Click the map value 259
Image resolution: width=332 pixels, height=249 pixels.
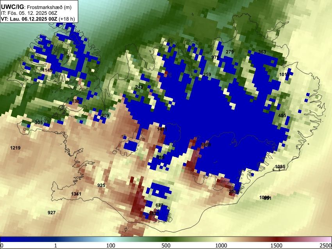(x=207, y=75)
